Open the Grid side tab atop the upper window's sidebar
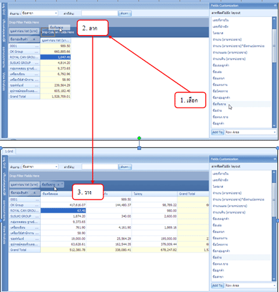This screenshot has width=279, height=292. click(x=3, y=10)
